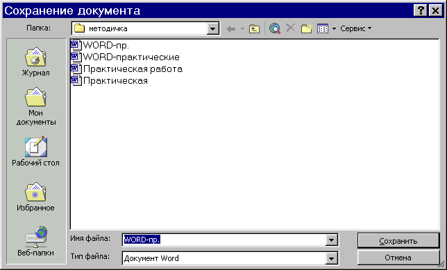Click the Сохранить button
447x270 pixels.
tap(398, 241)
